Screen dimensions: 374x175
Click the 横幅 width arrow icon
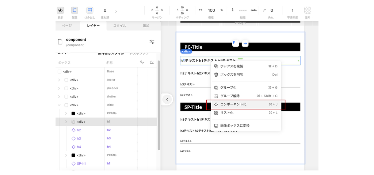click(201, 10)
